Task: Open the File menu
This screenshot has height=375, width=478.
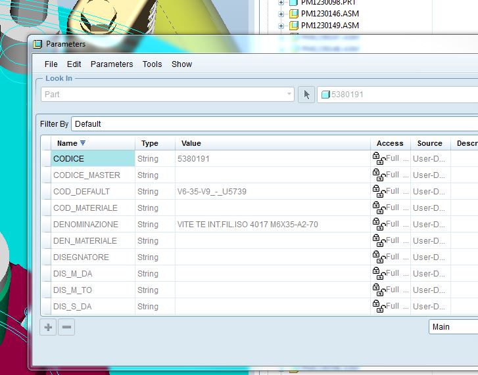Action: [x=51, y=64]
